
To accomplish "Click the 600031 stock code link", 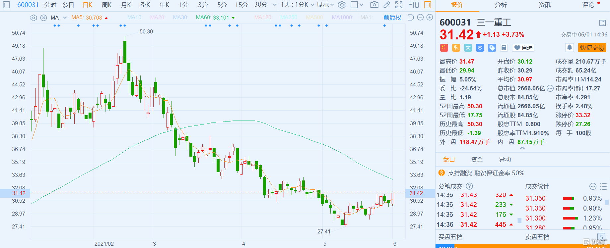I will point(28,5).
